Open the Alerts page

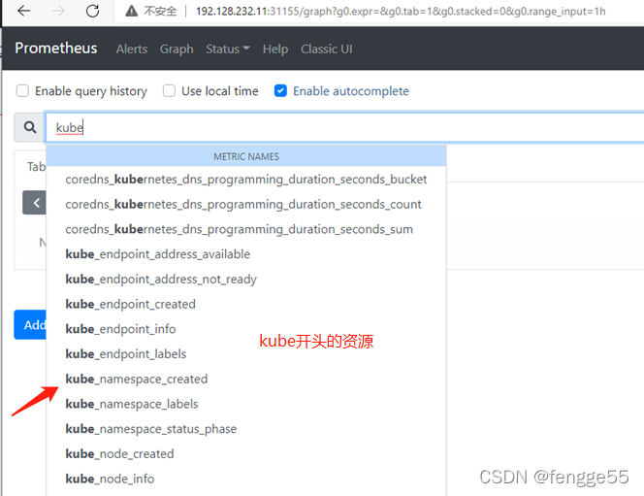point(132,49)
